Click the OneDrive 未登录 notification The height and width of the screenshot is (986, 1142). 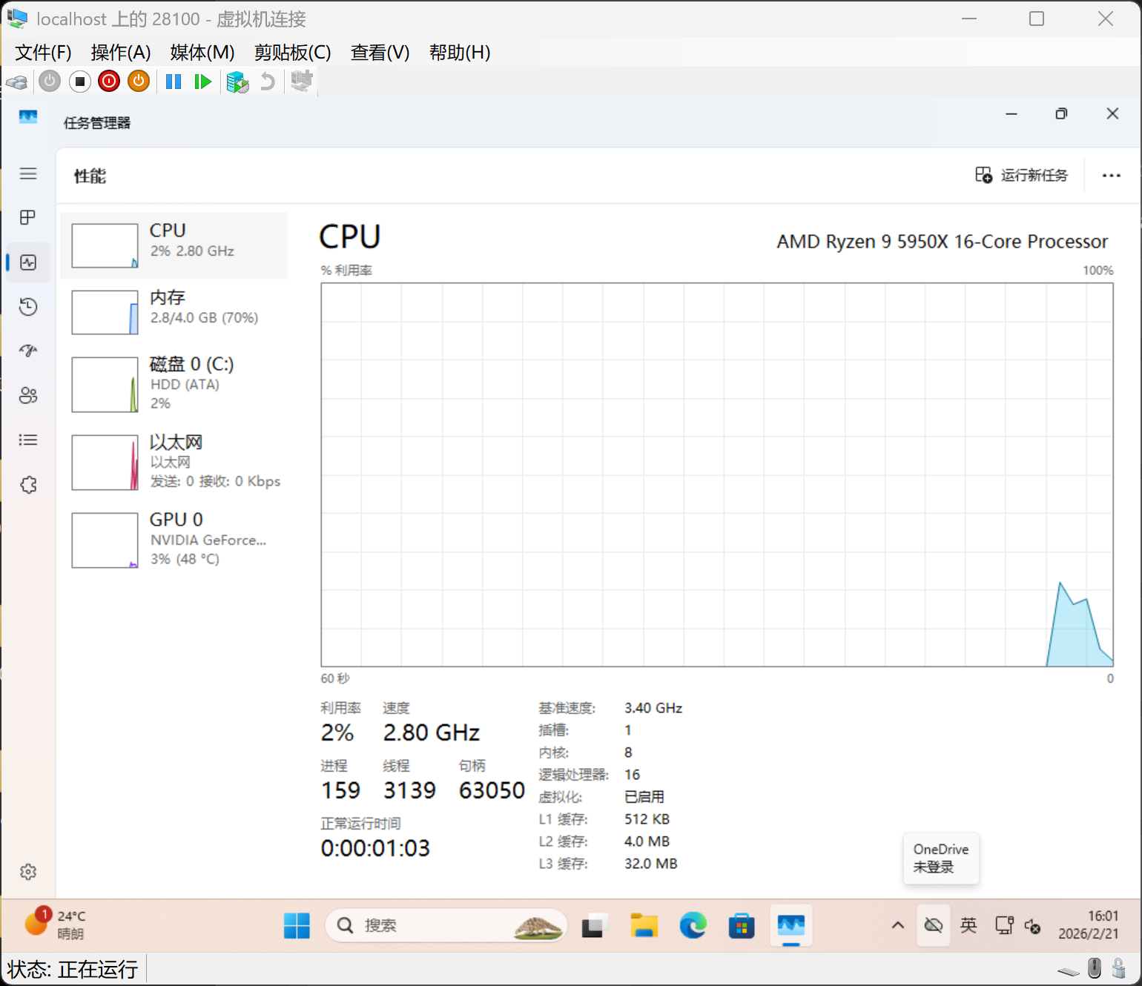pyautogui.click(x=941, y=858)
